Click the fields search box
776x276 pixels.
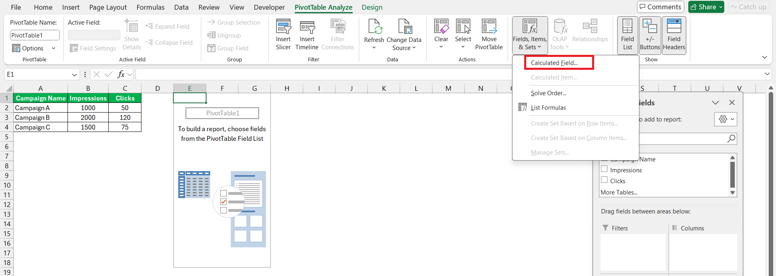click(683, 138)
